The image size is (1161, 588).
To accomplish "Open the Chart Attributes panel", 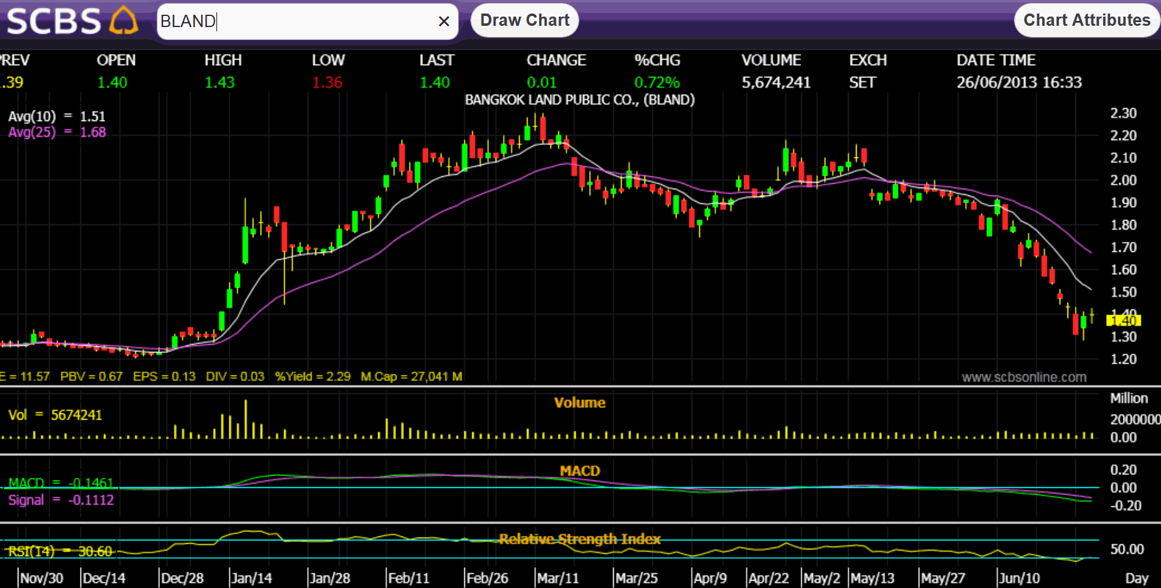I will [x=1086, y=20].
